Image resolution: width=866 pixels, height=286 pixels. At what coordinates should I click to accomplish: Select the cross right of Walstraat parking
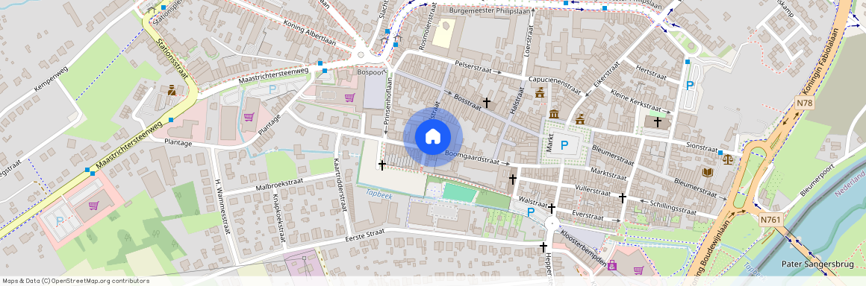click(x=551, y=209)
